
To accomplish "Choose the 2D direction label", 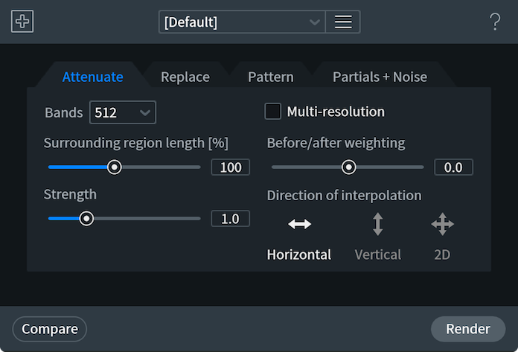I will coord(442,255).
